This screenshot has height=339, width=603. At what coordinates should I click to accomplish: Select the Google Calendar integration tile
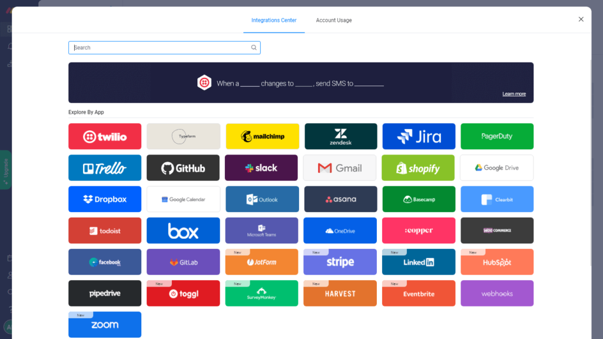183,199
